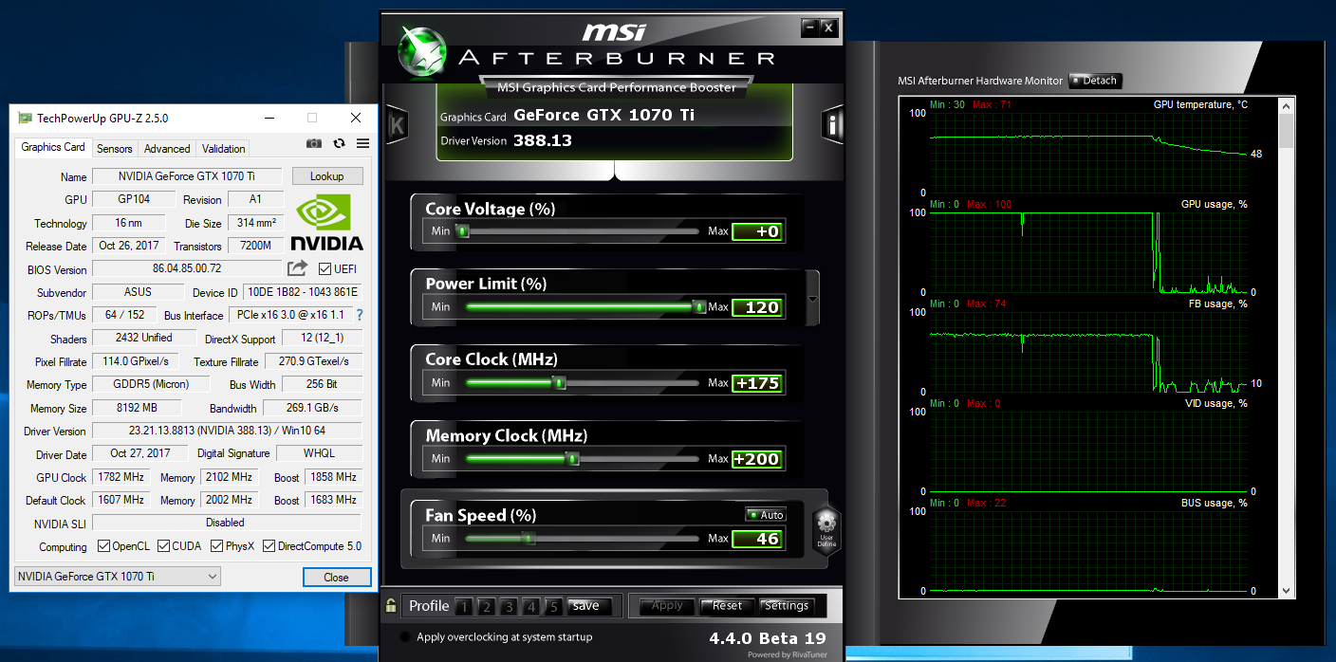Click the Power Limit slider handle

[698, 306]
